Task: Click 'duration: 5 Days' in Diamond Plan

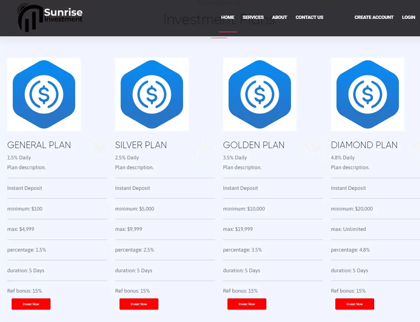Action: click(350, 270)
